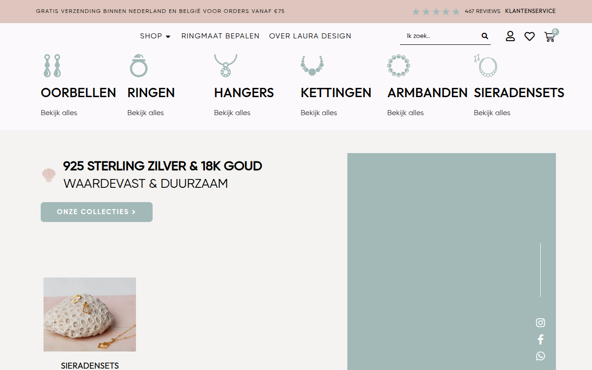Open the user account icon

tap(510, 36)
